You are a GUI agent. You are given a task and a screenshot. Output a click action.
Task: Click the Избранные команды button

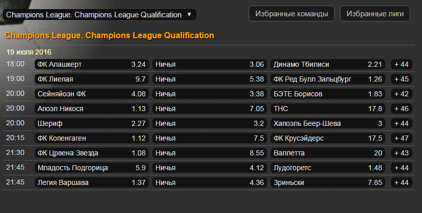coord(292,14)
